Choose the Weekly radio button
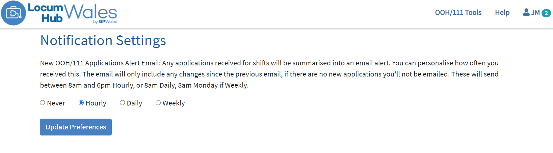Viewport: 553px width, 153px height. tap(158, 103)
